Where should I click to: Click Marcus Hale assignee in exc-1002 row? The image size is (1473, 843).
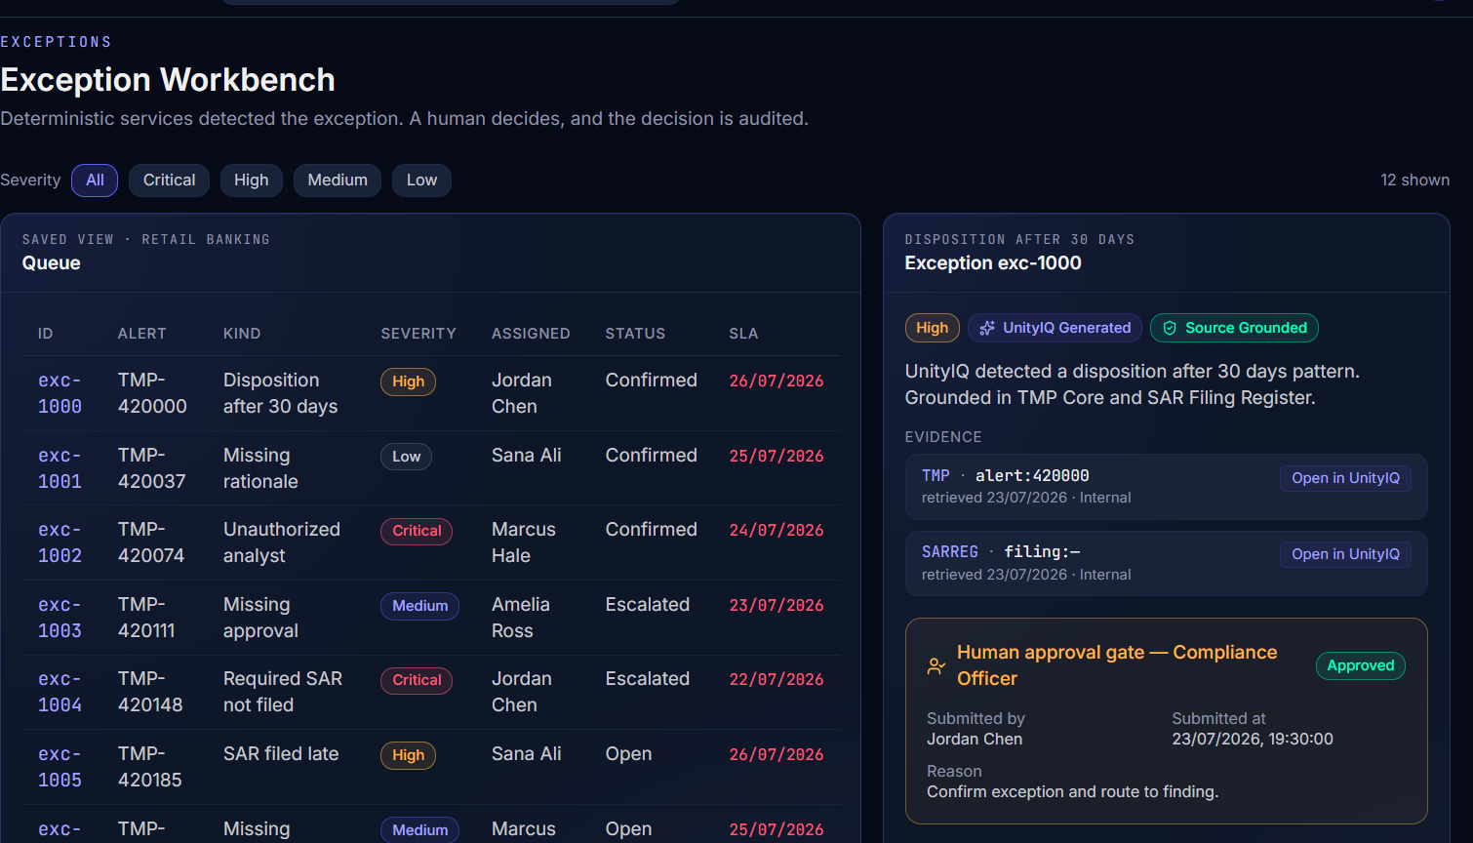pyautogui.click(x=524, y=542)
